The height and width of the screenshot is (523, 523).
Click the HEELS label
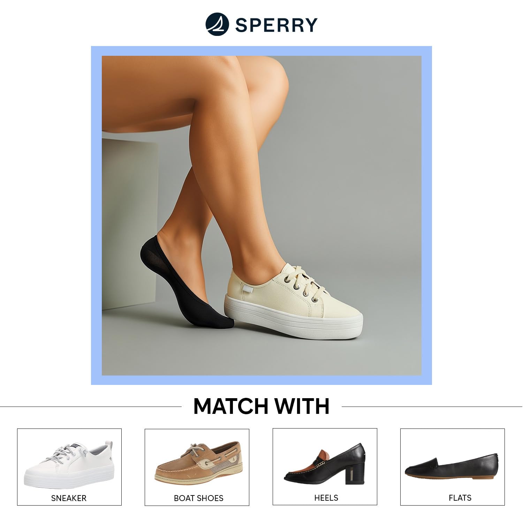click(x=326, y=498)
